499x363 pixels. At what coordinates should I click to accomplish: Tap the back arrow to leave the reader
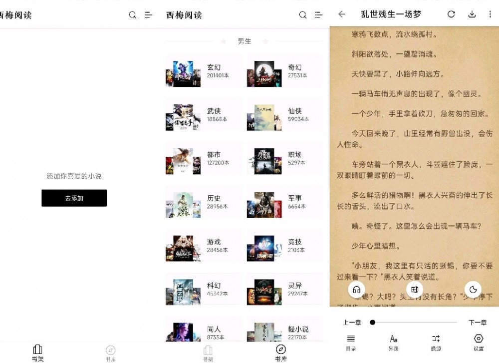[341, 14]
